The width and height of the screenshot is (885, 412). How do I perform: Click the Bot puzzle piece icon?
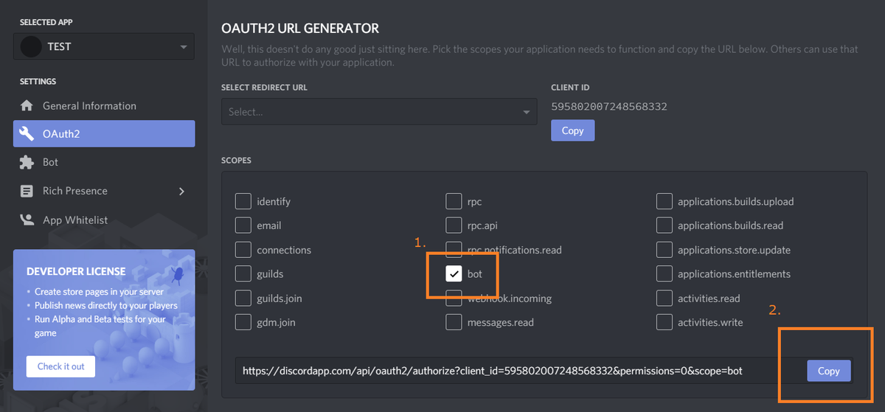pos(27,162)
